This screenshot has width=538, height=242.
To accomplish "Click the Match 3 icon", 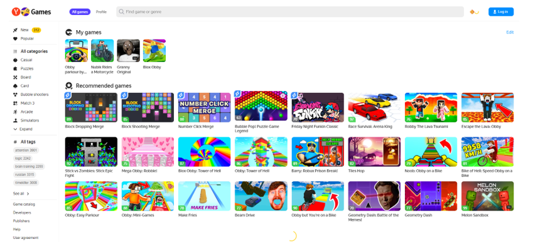I will tap(15, 103).
